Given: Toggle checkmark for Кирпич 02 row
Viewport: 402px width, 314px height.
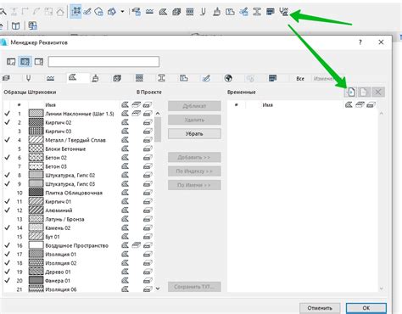Looking at the screenshot, I should pos(7,122).
